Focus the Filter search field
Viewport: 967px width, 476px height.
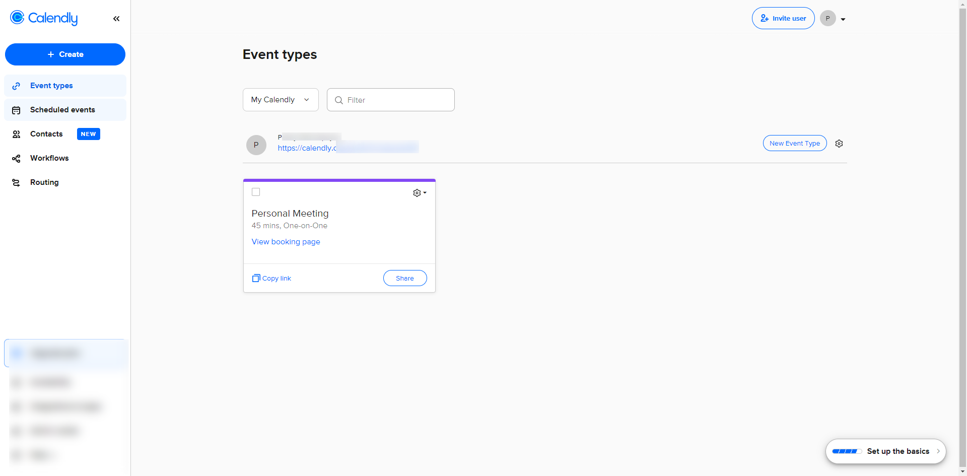point(390,100)
